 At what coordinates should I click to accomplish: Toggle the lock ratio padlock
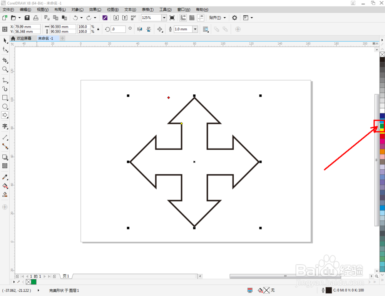98,29
